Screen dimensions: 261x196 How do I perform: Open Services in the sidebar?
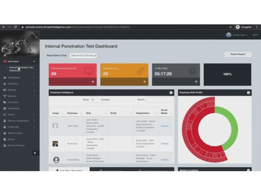pos(11,96)
